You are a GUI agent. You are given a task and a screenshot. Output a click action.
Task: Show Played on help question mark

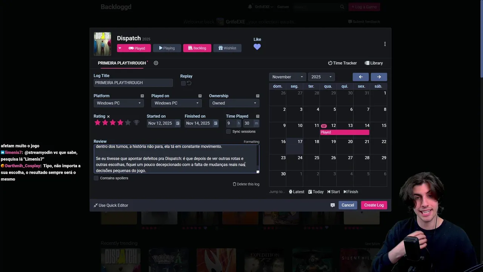point(200,96)
